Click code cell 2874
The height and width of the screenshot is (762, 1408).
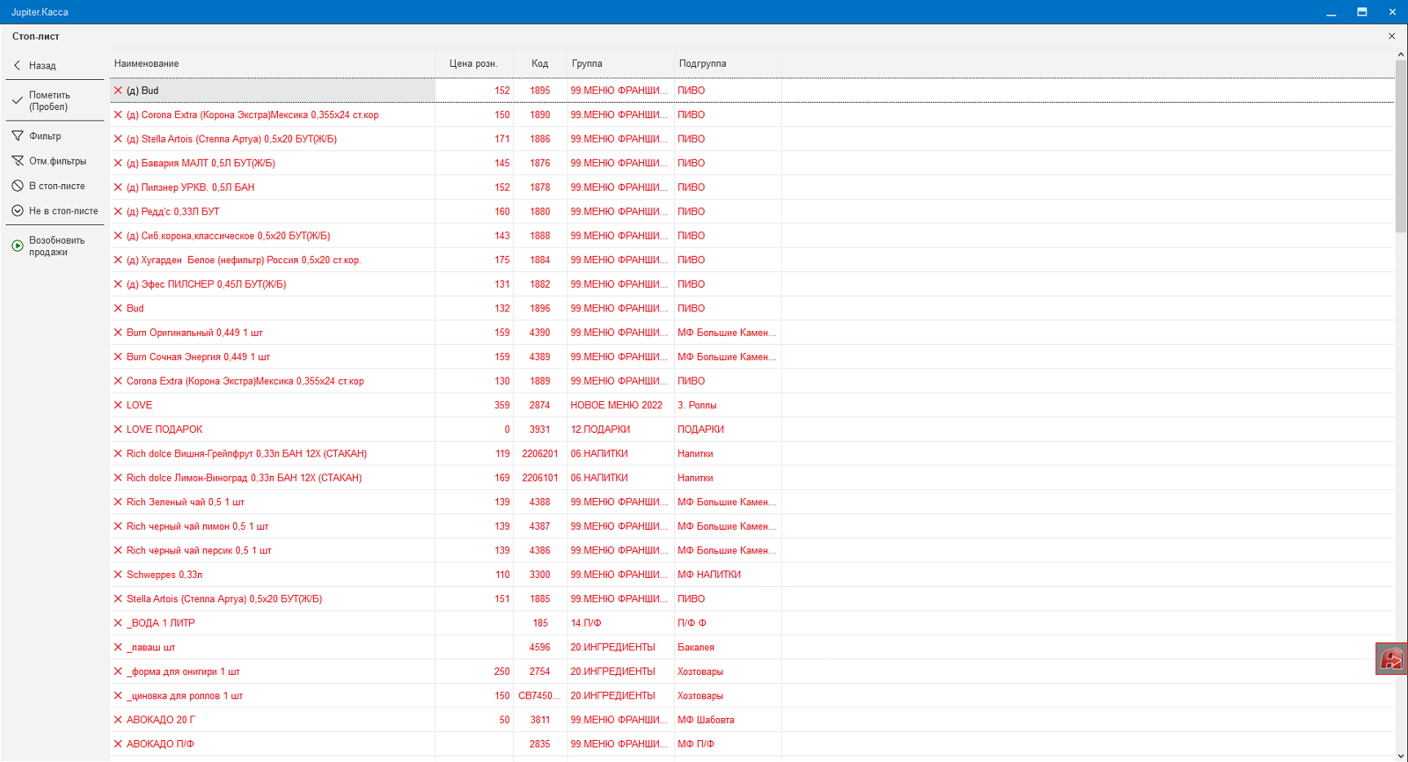[540, 405]
